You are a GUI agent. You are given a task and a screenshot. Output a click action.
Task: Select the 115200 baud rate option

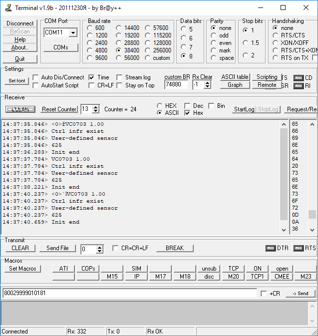(x=148, y=35)
